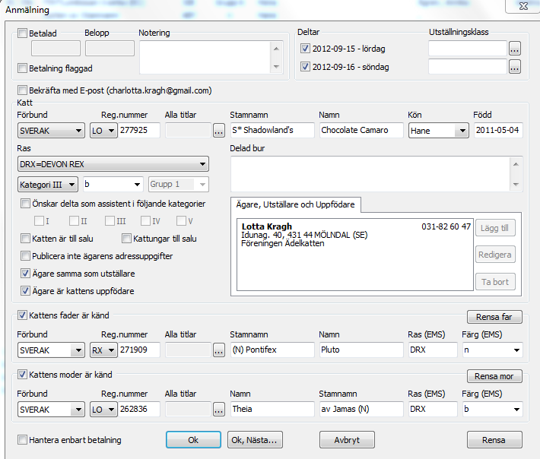Click the cat's Reg.nummer field 277925
Image resolution: width=540 pixels, height=459 pixels.
(138, 130)
